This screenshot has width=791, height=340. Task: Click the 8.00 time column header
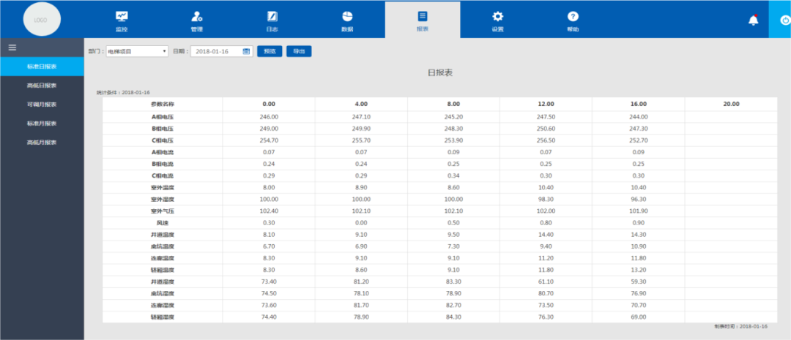[x=453, y=105]
